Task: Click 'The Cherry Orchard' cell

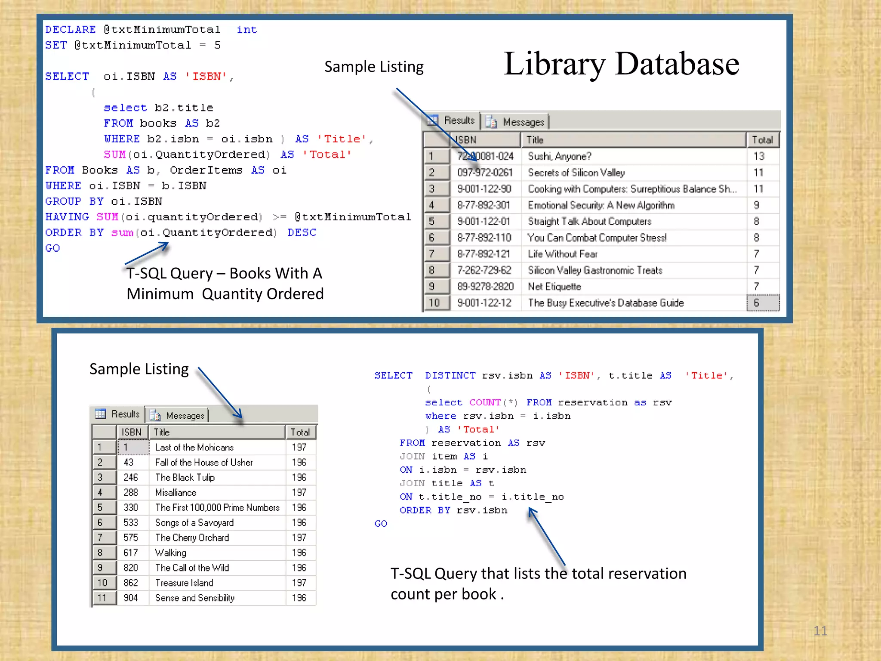Action: (x=217, y=538)
